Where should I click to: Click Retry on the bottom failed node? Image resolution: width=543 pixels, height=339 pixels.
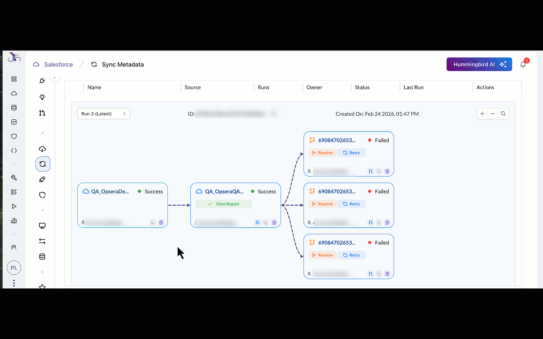(351, 255)
